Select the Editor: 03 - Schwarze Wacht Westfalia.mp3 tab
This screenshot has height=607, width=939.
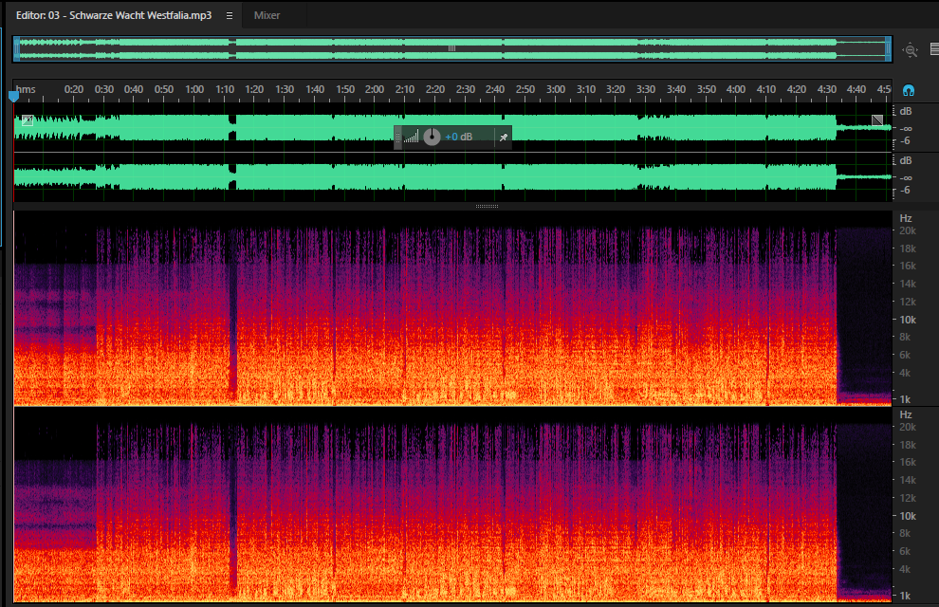click(x=114, y=15)
